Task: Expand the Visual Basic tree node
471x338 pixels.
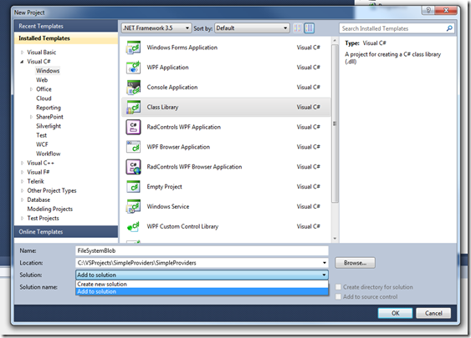Action: point(22,53)
